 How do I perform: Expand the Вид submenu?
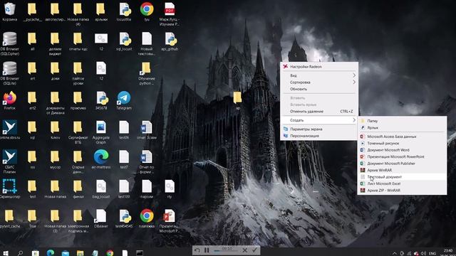[319, 75]
